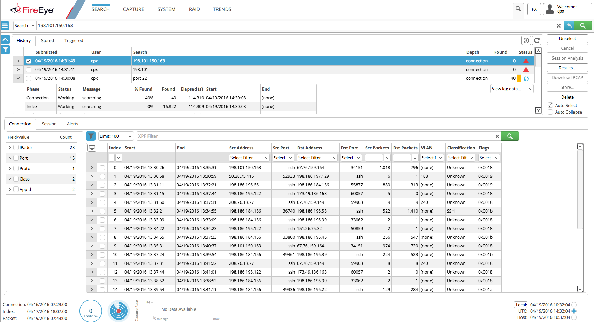Open the Classification filter dropdown
This screenshot has width=594, height=322.
pos(461,158)
